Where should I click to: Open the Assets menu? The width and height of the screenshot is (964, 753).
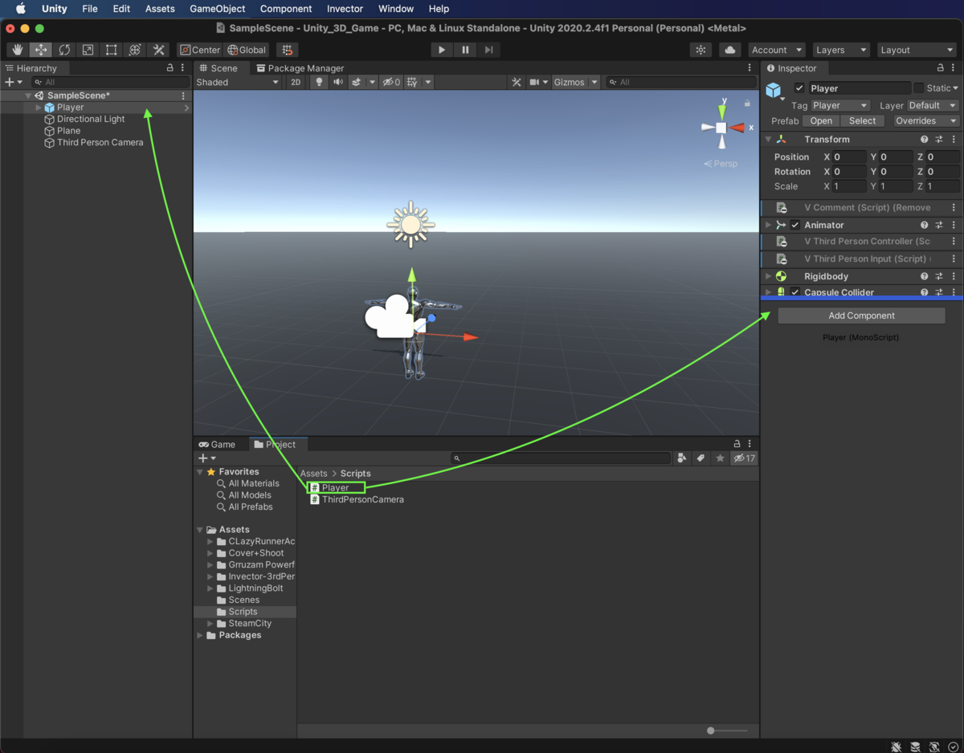pos(160,9)
